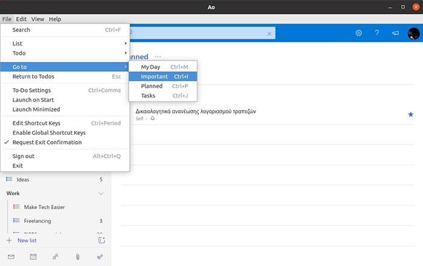Select Return to Todos
The image size is (423, 266).
[x=65, y=77]
